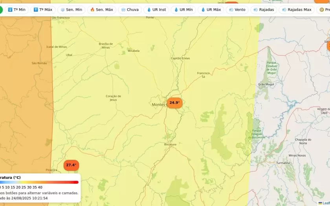Click the 27.4° station marker near Pirapora
The width and height of the screenshot is (330, 206).
tap(71, 165)
